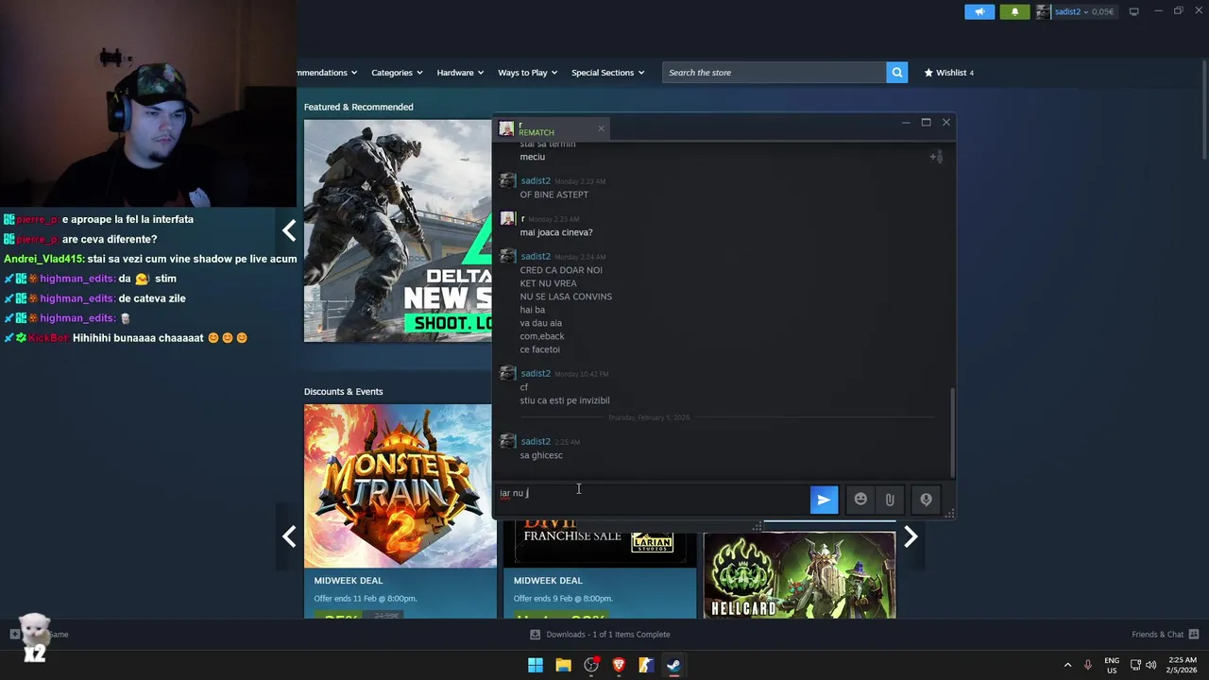
Task: Open Steam announcements megaphone button
Action: tap(979, 11)
